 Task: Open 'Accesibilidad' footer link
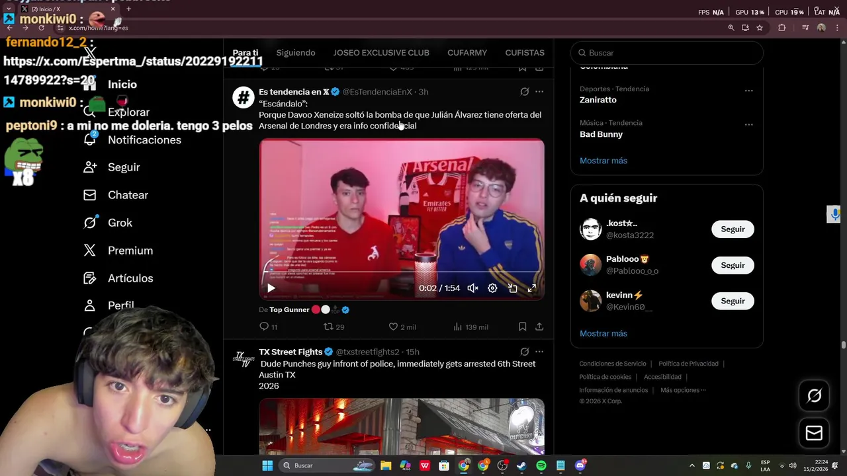pyautogui.click(x=662, y=377)
